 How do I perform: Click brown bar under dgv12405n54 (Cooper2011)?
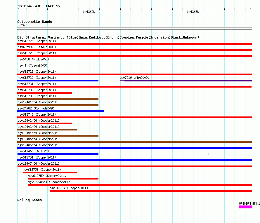tap(134, 142)
